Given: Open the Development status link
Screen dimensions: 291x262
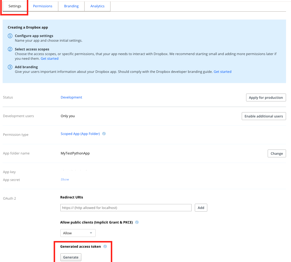Looking at the screenshot, I should (x=71, y=97).
